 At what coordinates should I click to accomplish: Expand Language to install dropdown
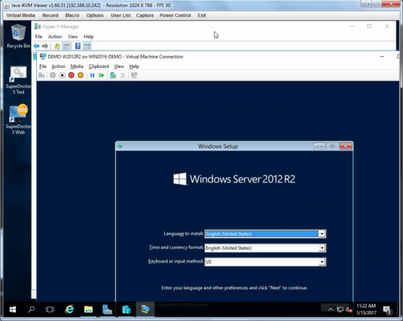coord(322,234)
